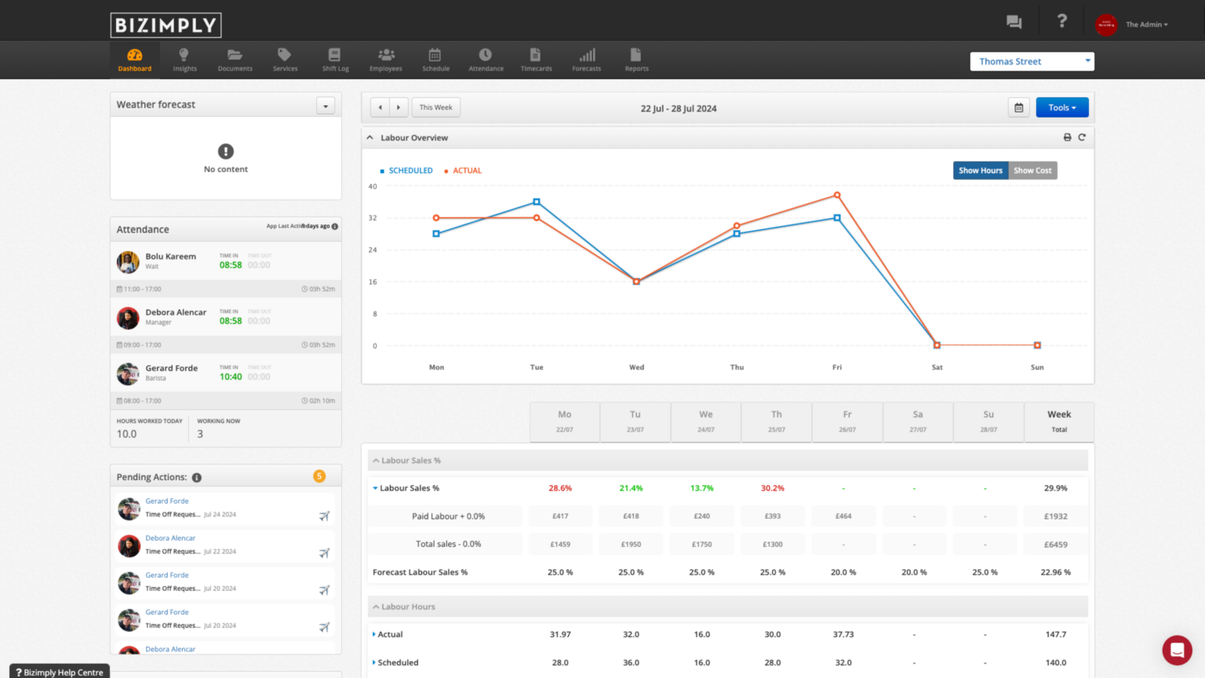Navigate to the Timecards page
The image size is (1205, 678).
point(536,60)
